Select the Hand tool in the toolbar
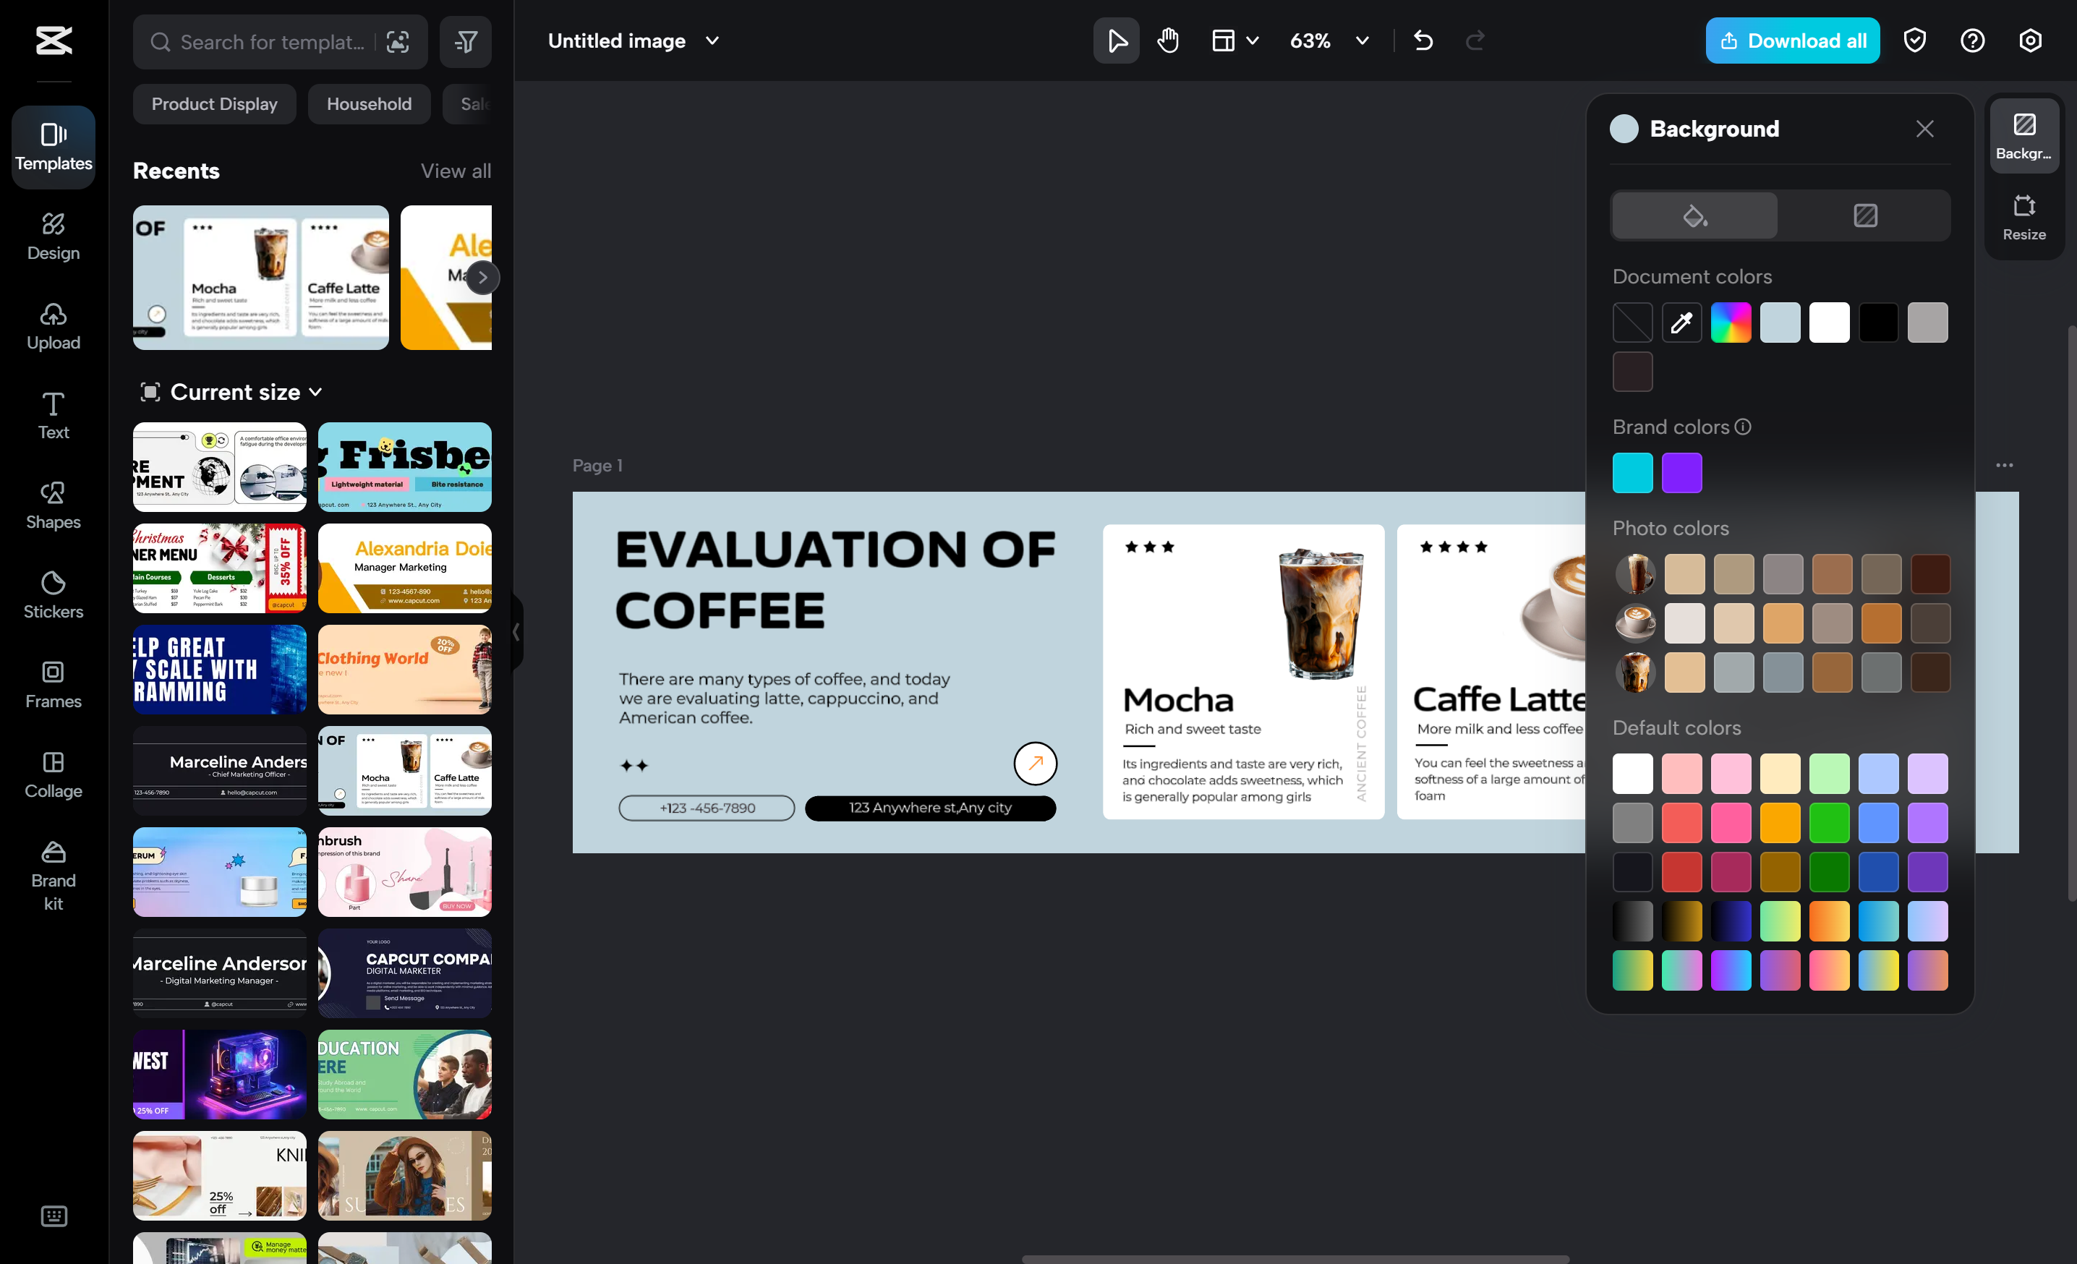Viewport: 2077px width, 1264px height. click(x=1167, y=40)
